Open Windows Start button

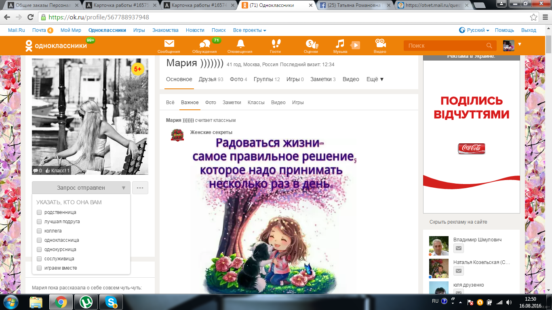click(x=10, y=302)
